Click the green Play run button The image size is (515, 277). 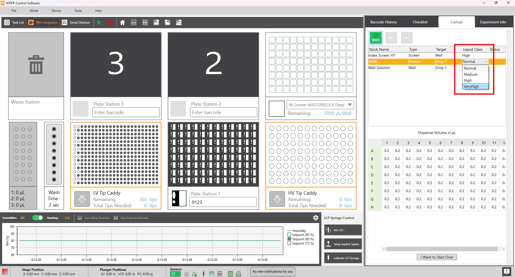click(x=99, y=23)
